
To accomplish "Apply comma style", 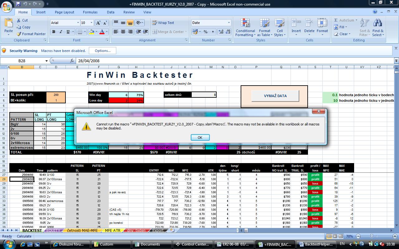I will pyautogui.click(x=213, y=32).
